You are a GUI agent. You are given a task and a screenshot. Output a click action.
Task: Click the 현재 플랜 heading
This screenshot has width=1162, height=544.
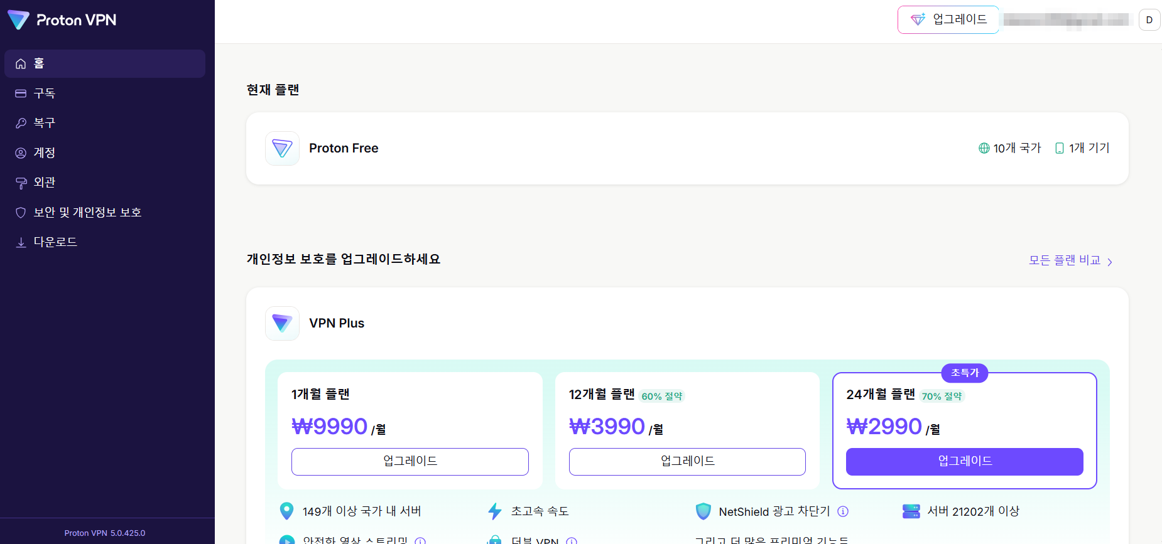273,90
